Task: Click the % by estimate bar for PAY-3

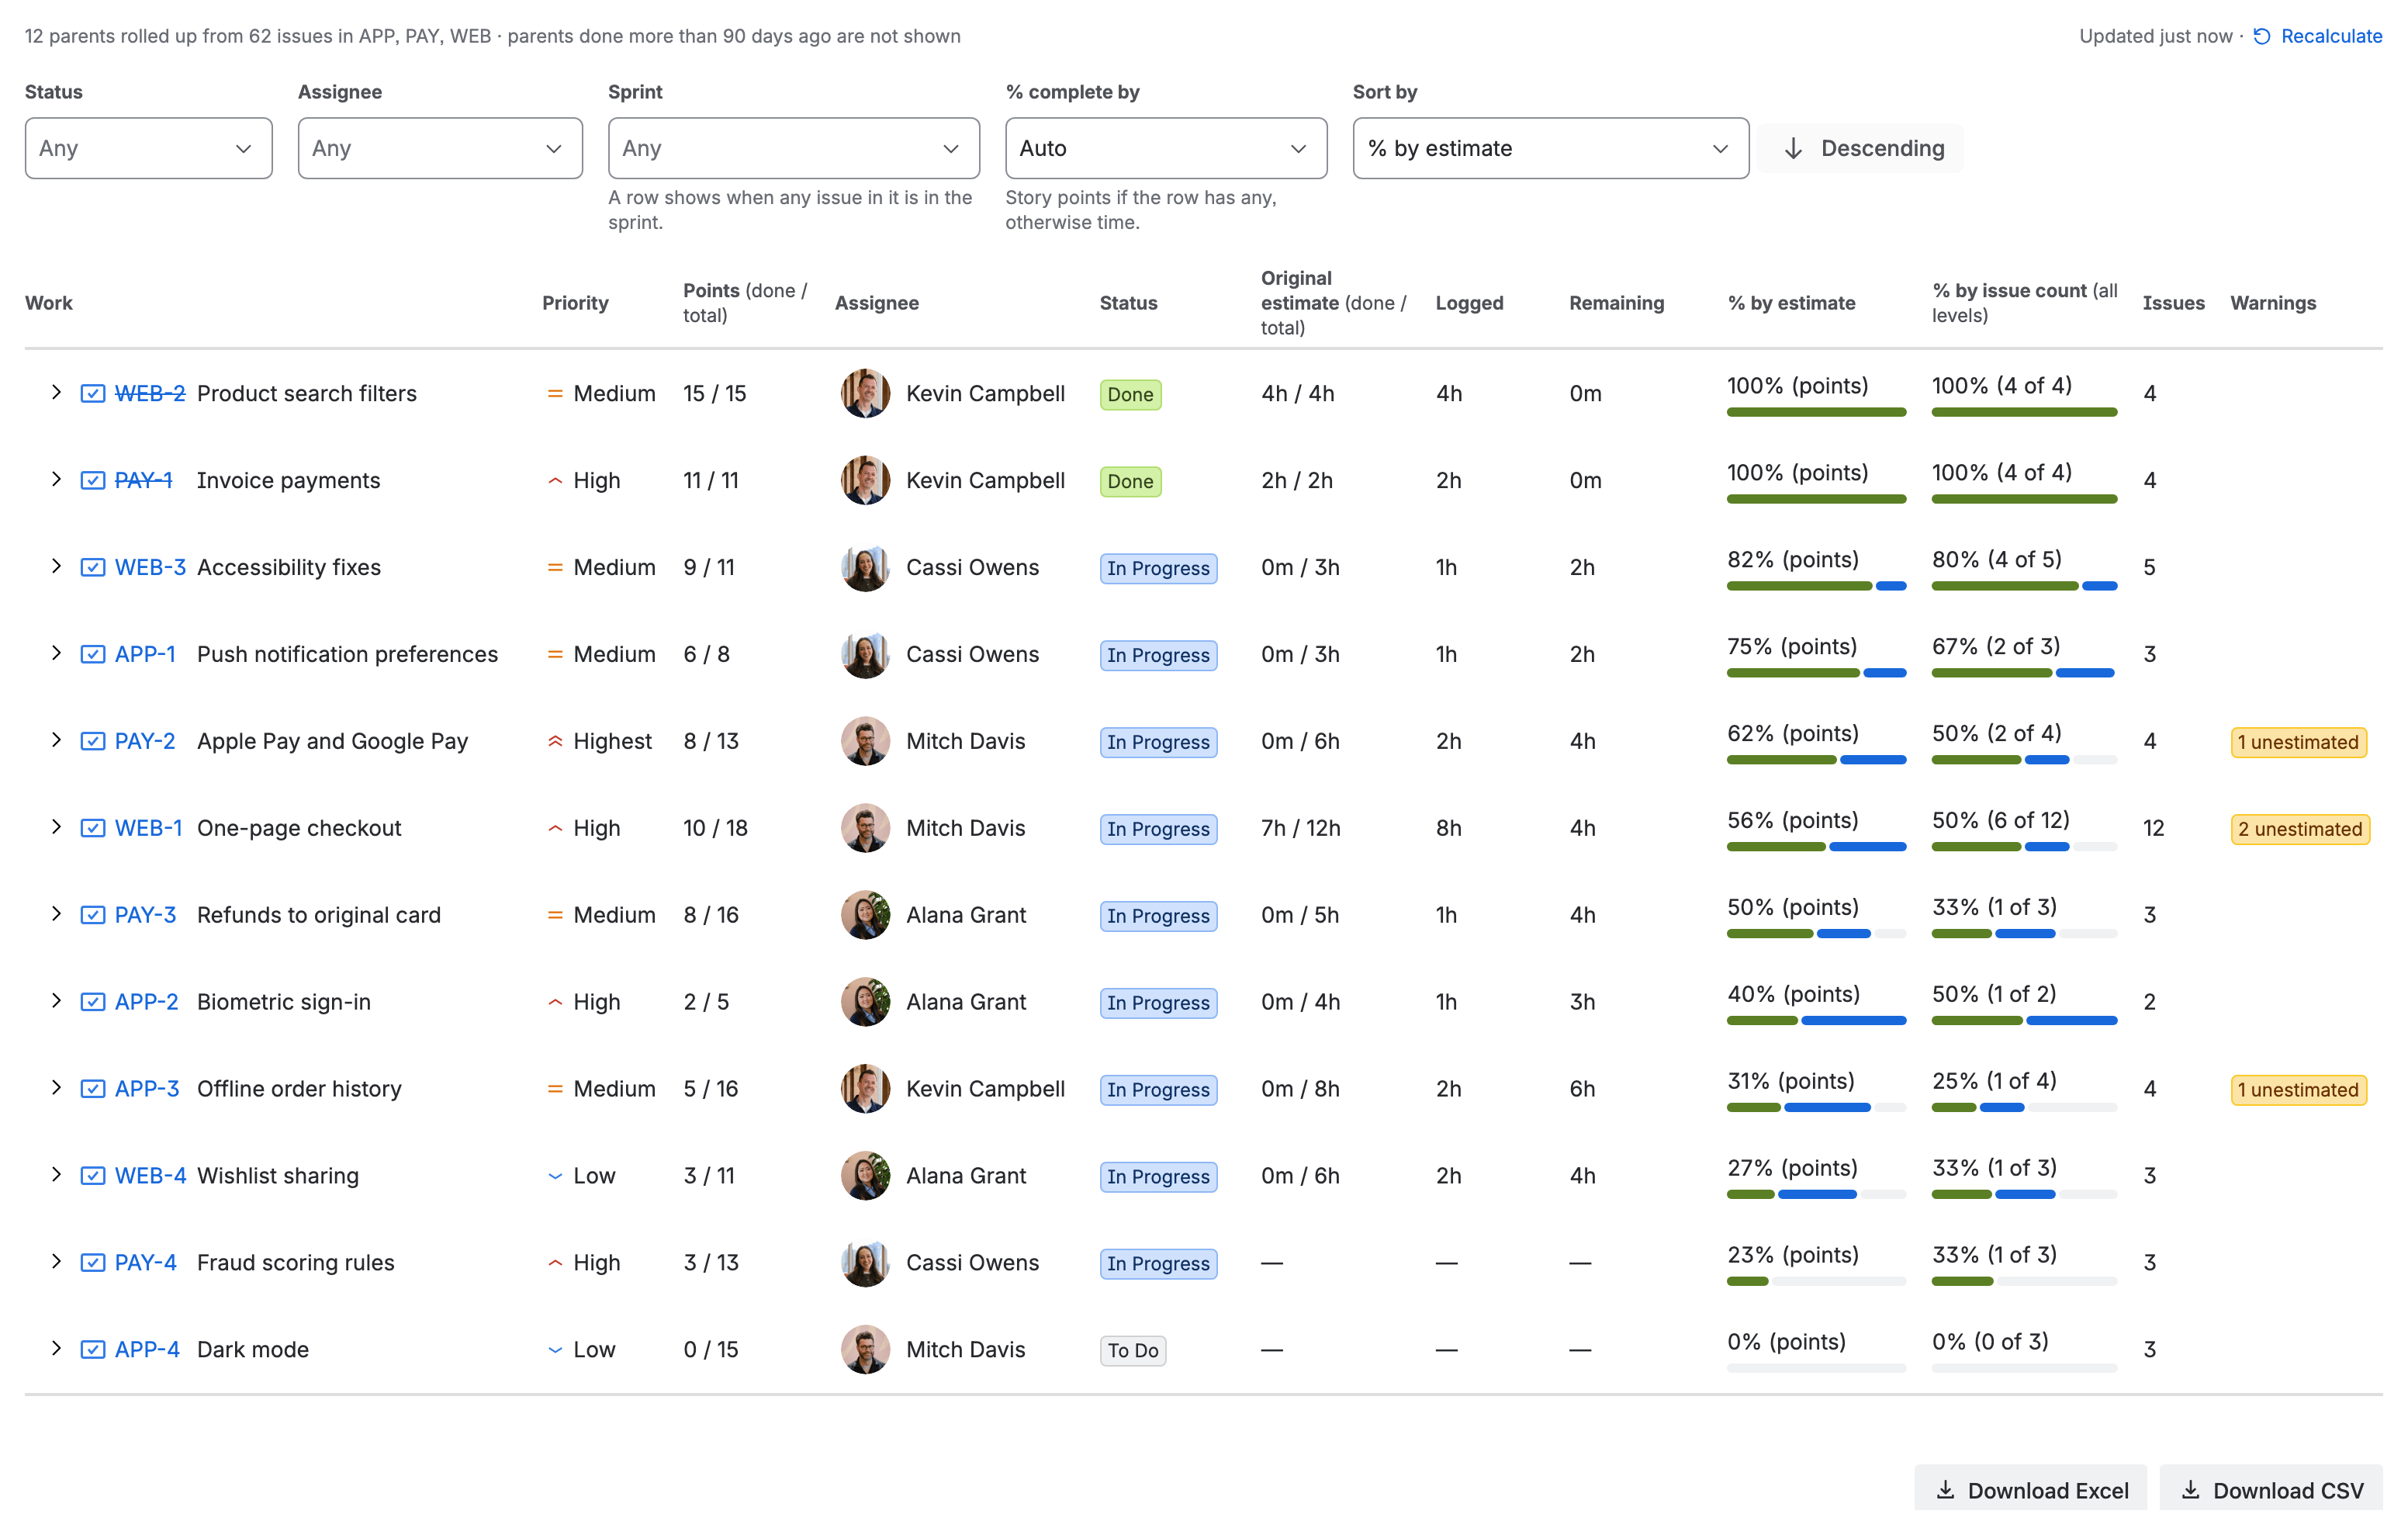Action: tap(1816, 934)
